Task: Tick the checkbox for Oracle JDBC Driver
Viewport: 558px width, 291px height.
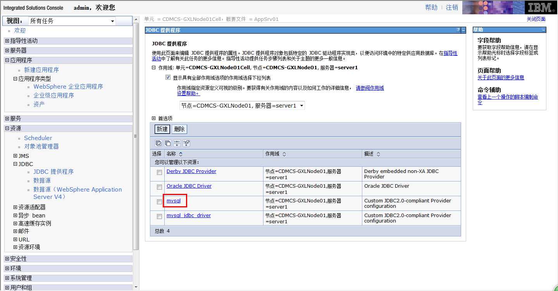Action: 159,187
